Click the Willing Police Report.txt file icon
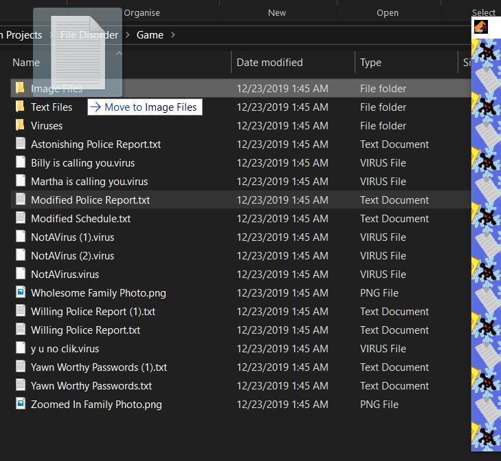The height and width of the screenshot is (461, 501). point(21,329)
